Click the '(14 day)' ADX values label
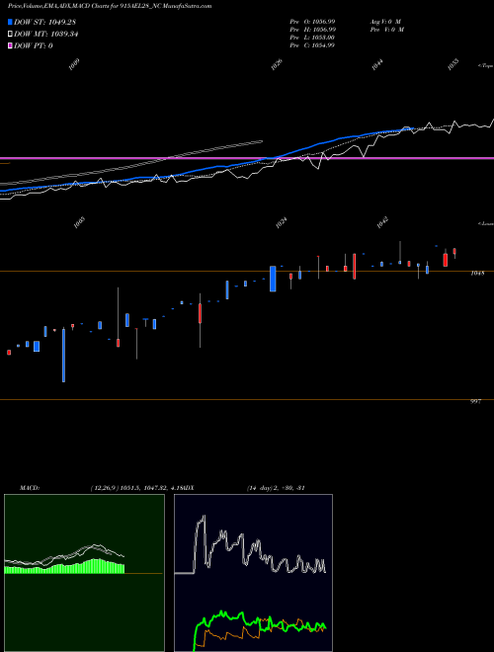Image resolution: width=494 pixels, height=652 pixels. click(276, 488)
